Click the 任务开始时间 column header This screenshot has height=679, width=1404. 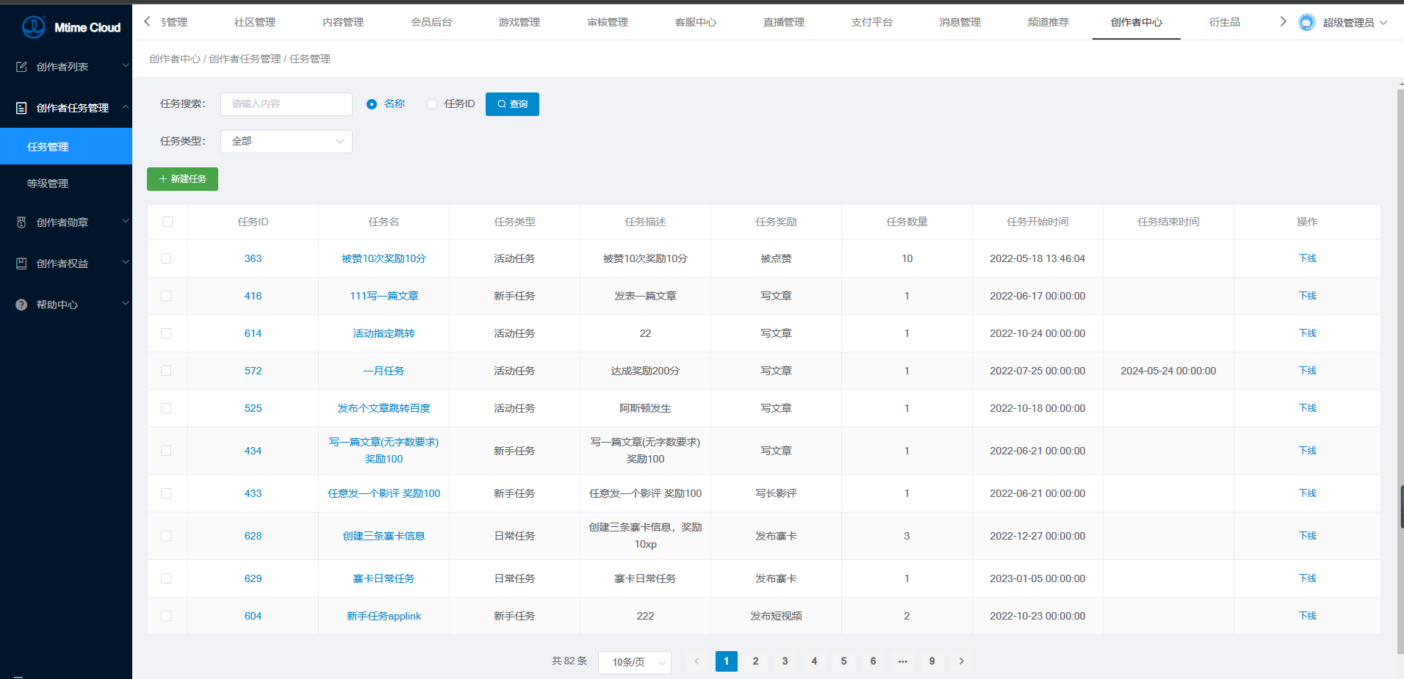point(1037,222)
